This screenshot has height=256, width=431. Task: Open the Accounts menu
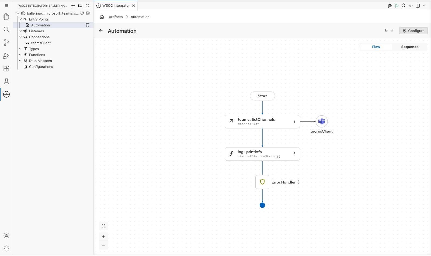pyautogui.click(x=6, y=236)
